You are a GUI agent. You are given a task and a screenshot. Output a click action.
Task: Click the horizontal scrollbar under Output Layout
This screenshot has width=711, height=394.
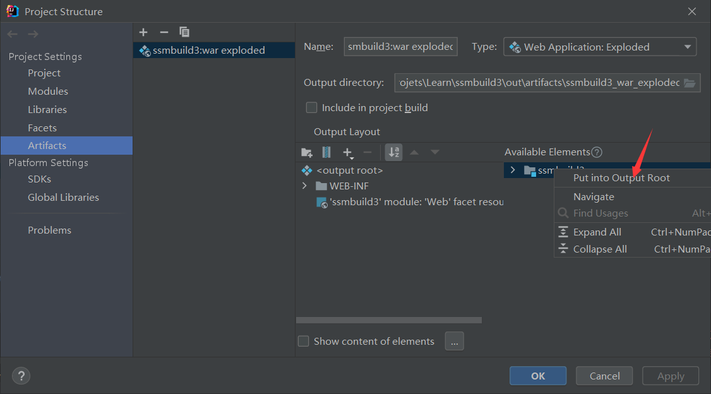pos(388,320)
